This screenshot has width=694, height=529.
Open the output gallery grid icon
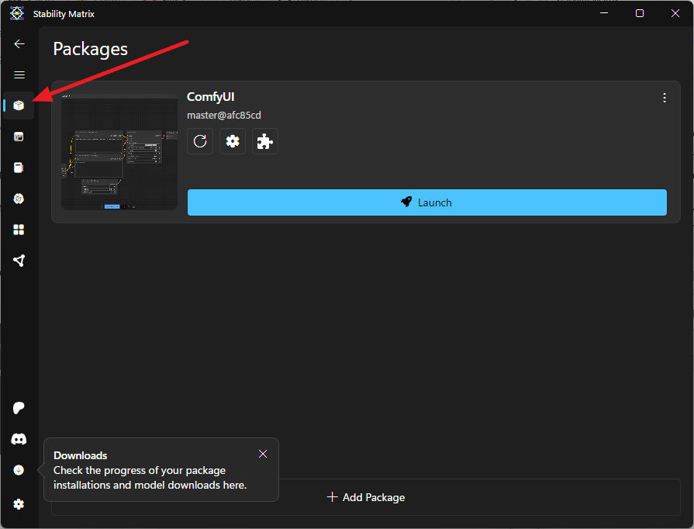(x=19, y=230)
